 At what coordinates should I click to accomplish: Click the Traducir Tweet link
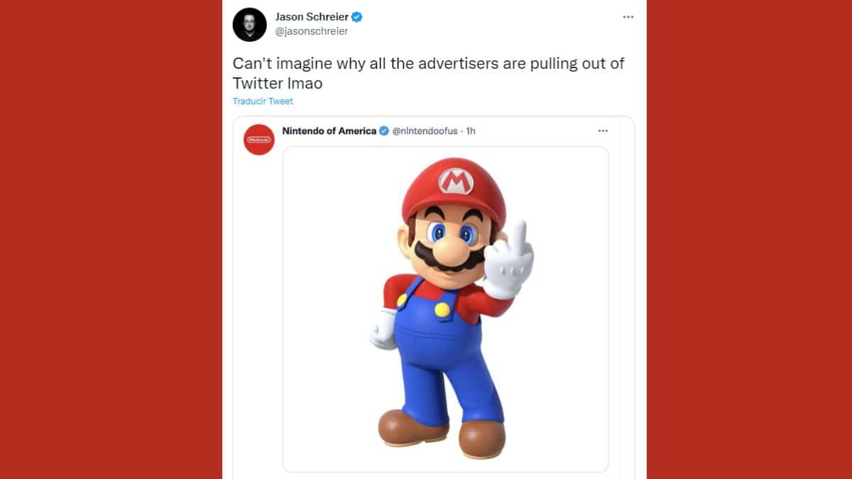pyautogui.click(x=263, y=101)
